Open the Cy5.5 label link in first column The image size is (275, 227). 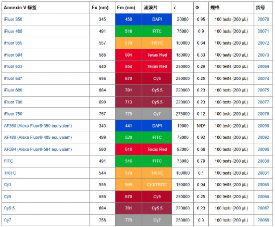(10, 208)
